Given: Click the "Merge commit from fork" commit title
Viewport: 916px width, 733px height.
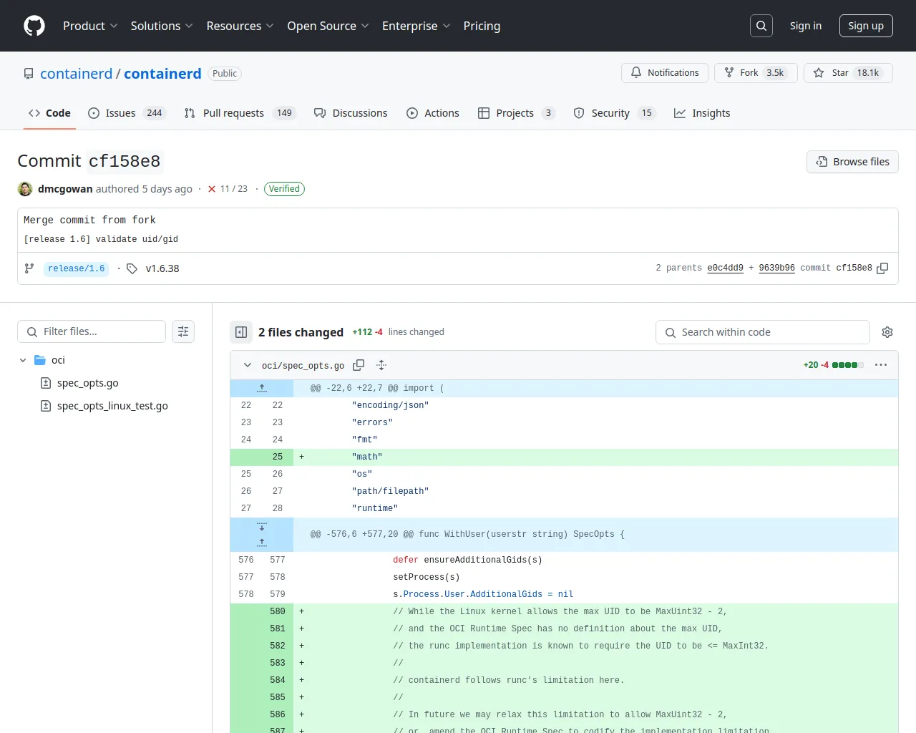Looking at the screenshot, I should pos(89,220).
